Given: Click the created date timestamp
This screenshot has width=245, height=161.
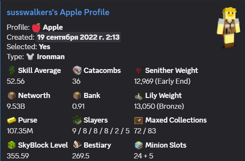Looking at the screenshot, I should [x=78, y=37].
